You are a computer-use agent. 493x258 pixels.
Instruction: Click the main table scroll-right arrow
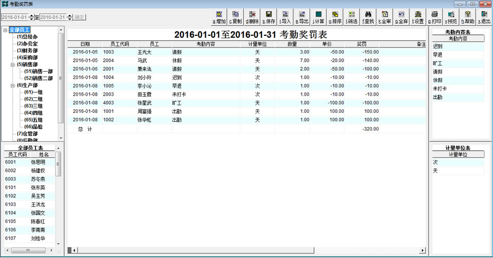click(423, 250)
